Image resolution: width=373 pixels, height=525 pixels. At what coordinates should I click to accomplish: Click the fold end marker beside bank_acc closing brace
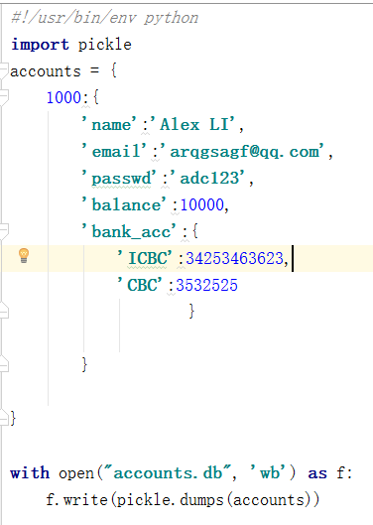coord(4,311)
